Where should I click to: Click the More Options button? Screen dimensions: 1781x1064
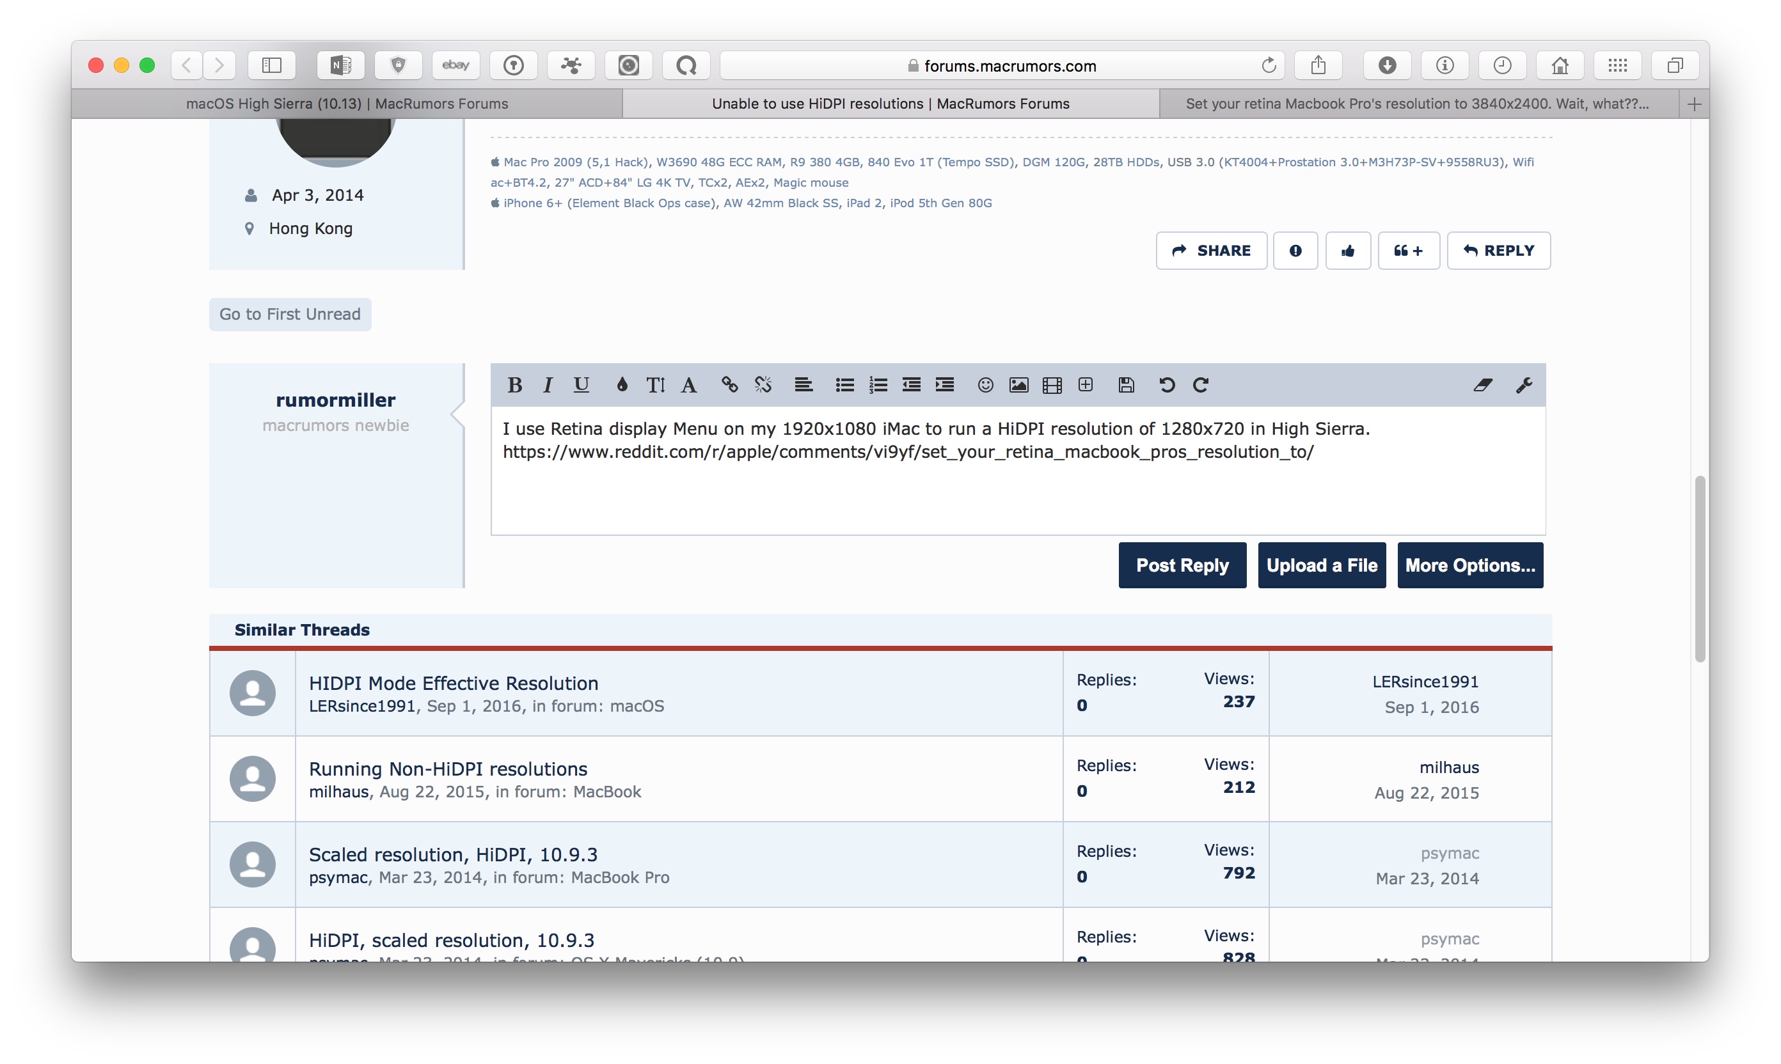point(1469,565)
